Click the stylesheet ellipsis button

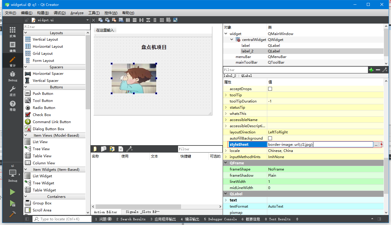[376, 144]
